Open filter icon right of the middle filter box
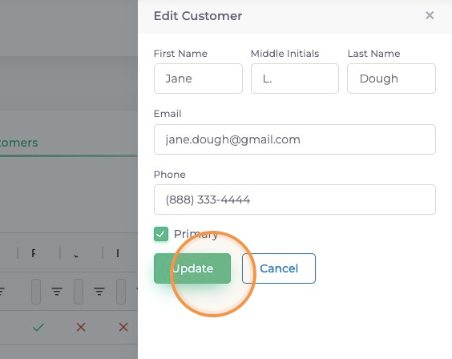 [x=99, y=292]
